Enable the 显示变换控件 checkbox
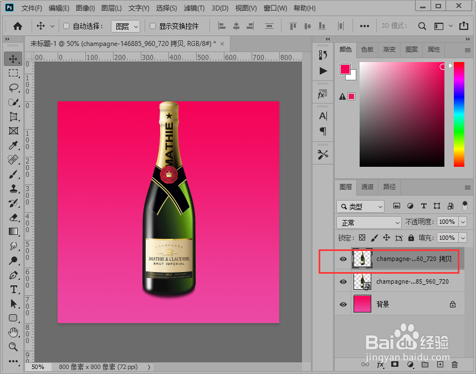The image size is (476, 374). 153,26
